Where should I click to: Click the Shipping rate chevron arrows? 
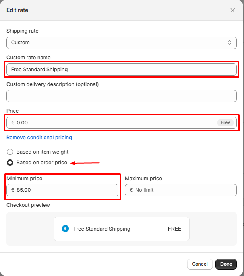tap(229, 43)
